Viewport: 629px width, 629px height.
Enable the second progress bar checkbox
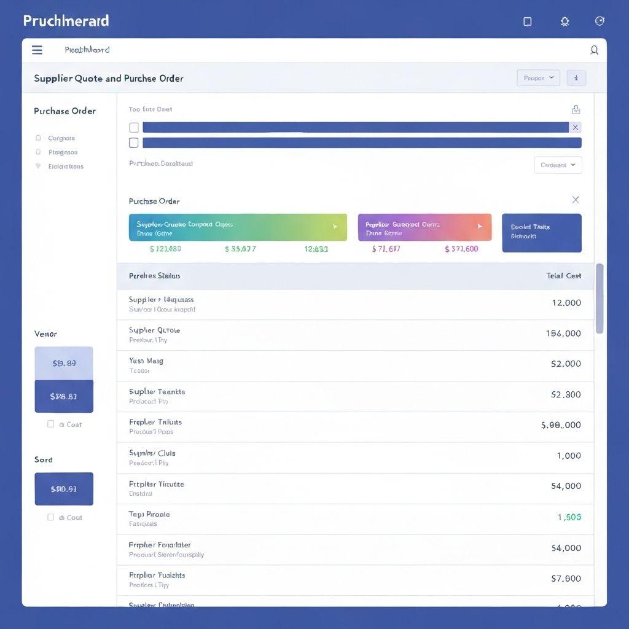coord(133,143)
